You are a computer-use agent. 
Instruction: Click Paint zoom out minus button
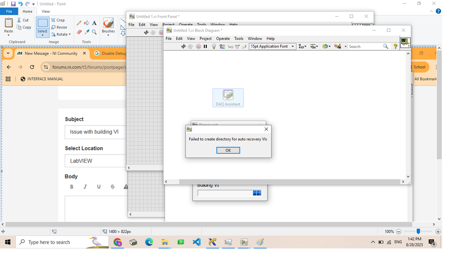[399, 232]
